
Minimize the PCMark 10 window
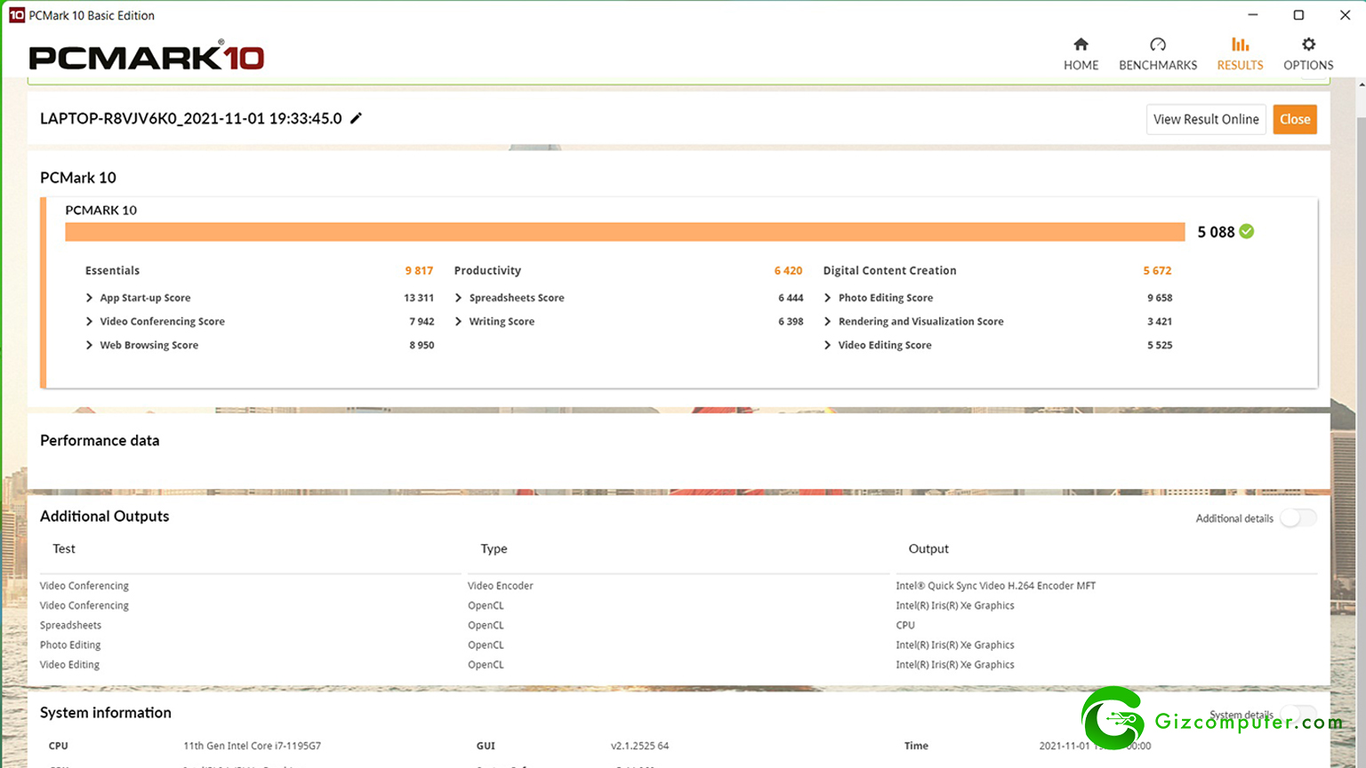click(1253, 15)
